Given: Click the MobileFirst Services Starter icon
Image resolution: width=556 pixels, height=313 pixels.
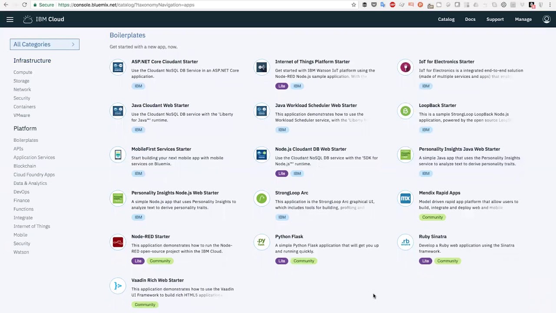Looking at the screenshot, I should [118, 155].
